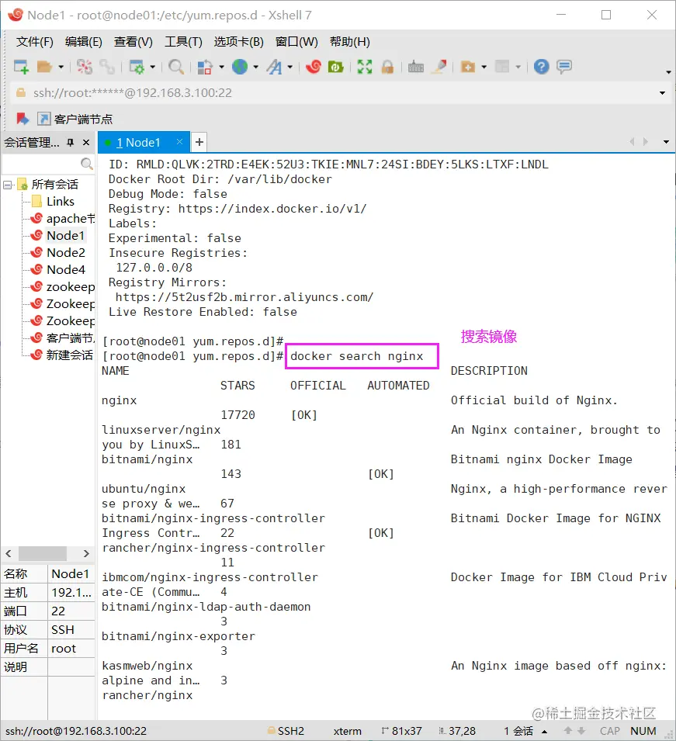The height and width of the screenshot is (741, 676).
Task: Click the Open Session folder icon
Action: tap(44, 67)
